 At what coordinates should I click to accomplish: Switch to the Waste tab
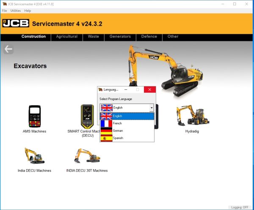[93, 37]
